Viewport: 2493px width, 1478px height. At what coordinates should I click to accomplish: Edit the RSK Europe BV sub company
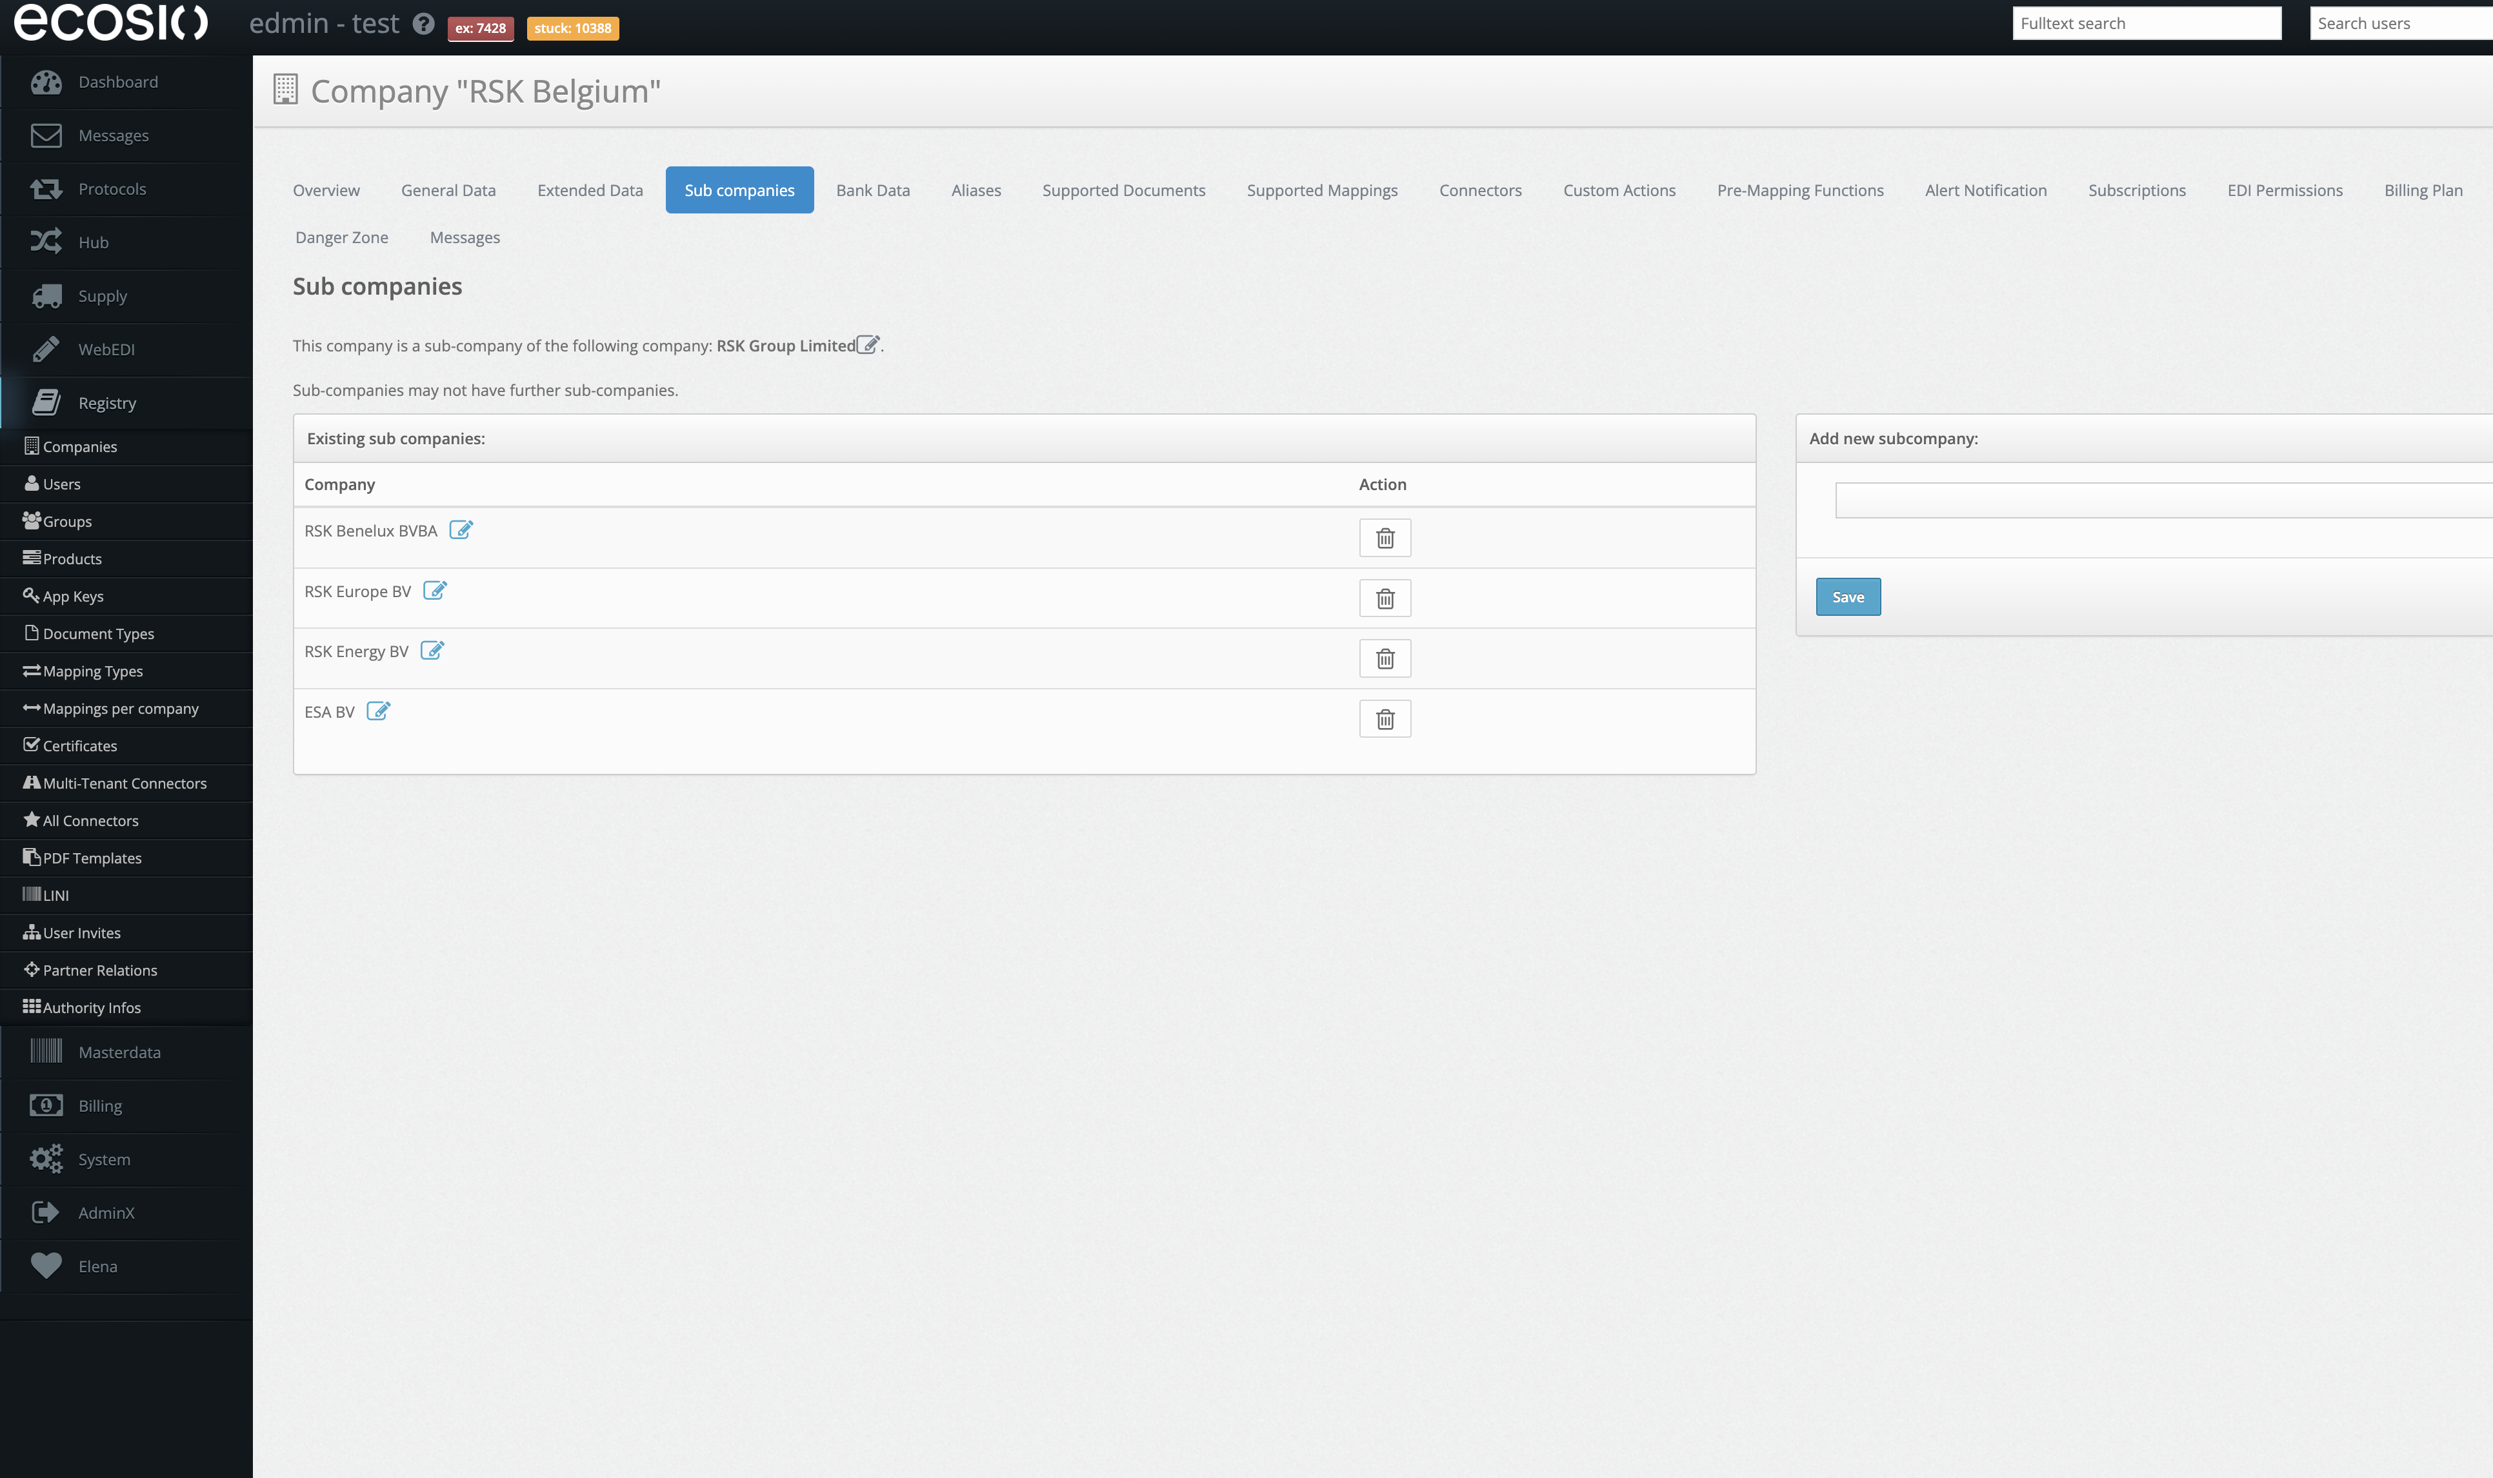pyautogui.click(x=434, y=591)
